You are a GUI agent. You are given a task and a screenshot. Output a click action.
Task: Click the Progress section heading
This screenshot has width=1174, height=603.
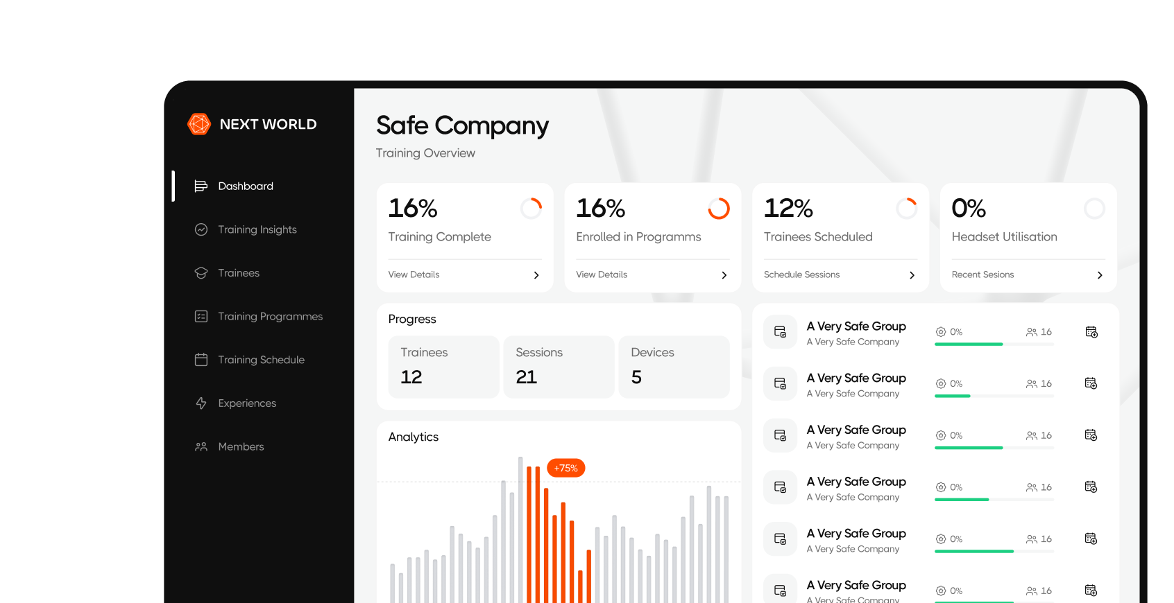(412, 319)
